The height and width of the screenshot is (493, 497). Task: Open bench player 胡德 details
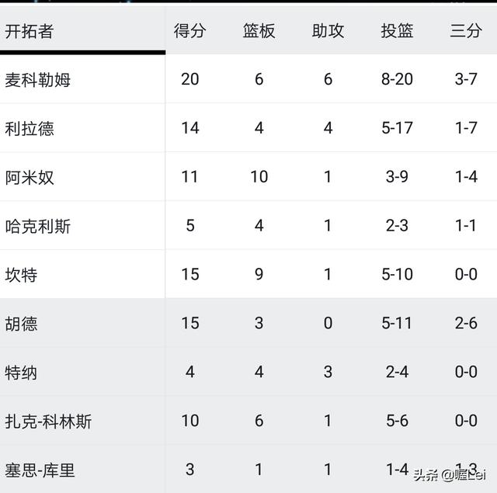(x=248, y=323)
